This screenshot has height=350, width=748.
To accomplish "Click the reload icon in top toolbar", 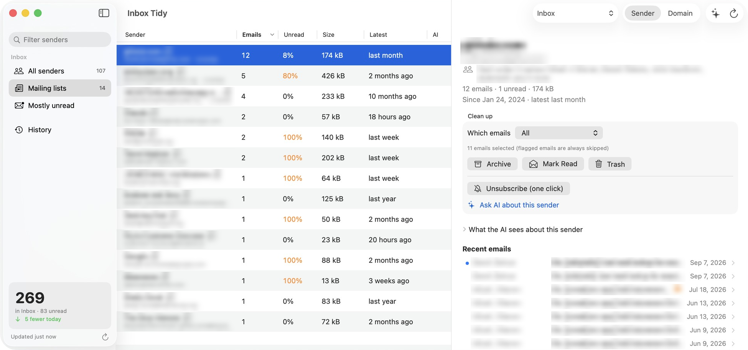I will click(x=734, y=13).
